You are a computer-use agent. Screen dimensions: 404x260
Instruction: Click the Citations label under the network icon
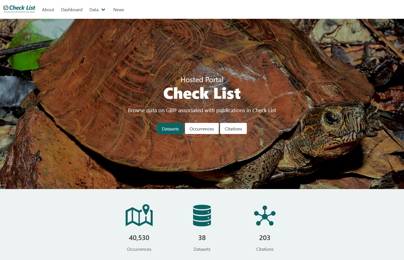pyautogui.click(x=265, y=249)
